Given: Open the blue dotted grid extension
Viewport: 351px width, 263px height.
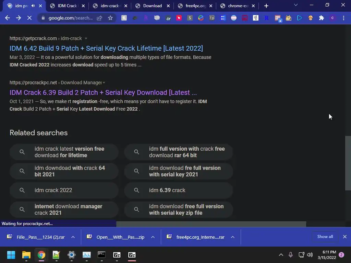Looking at the screenshot, I should [223, 18].
